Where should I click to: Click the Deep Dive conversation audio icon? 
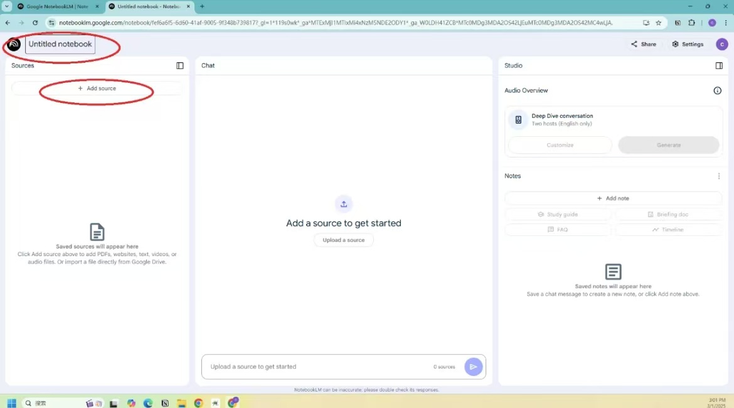pos(518,120)
